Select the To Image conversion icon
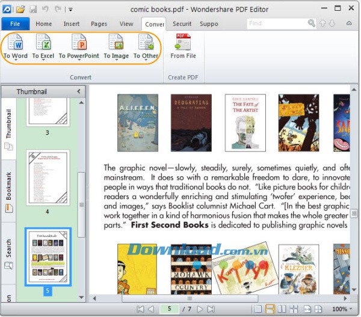 (116, 42)
